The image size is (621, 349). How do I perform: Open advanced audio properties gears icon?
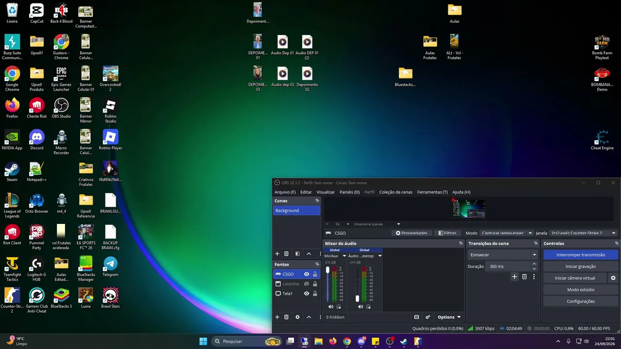[x=428, y=317]
